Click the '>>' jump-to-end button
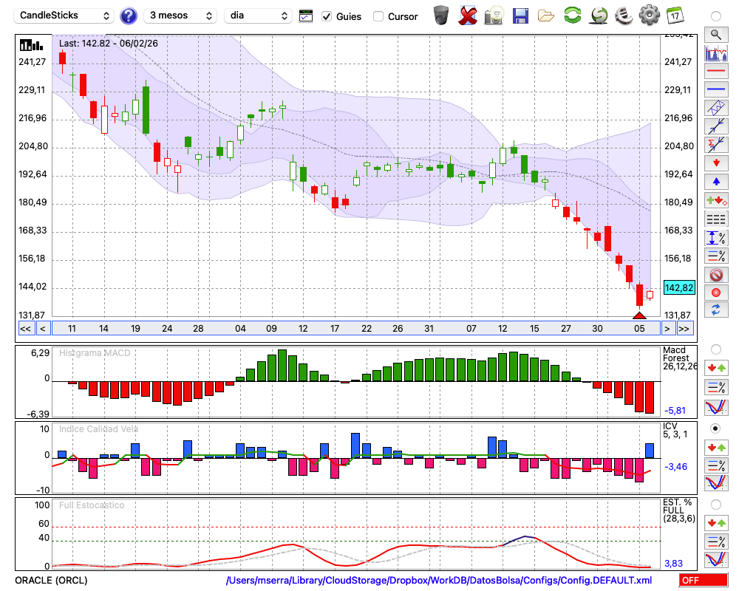This screenshot has height=591, width=739. pyautogui.click(x=684, y=328)
